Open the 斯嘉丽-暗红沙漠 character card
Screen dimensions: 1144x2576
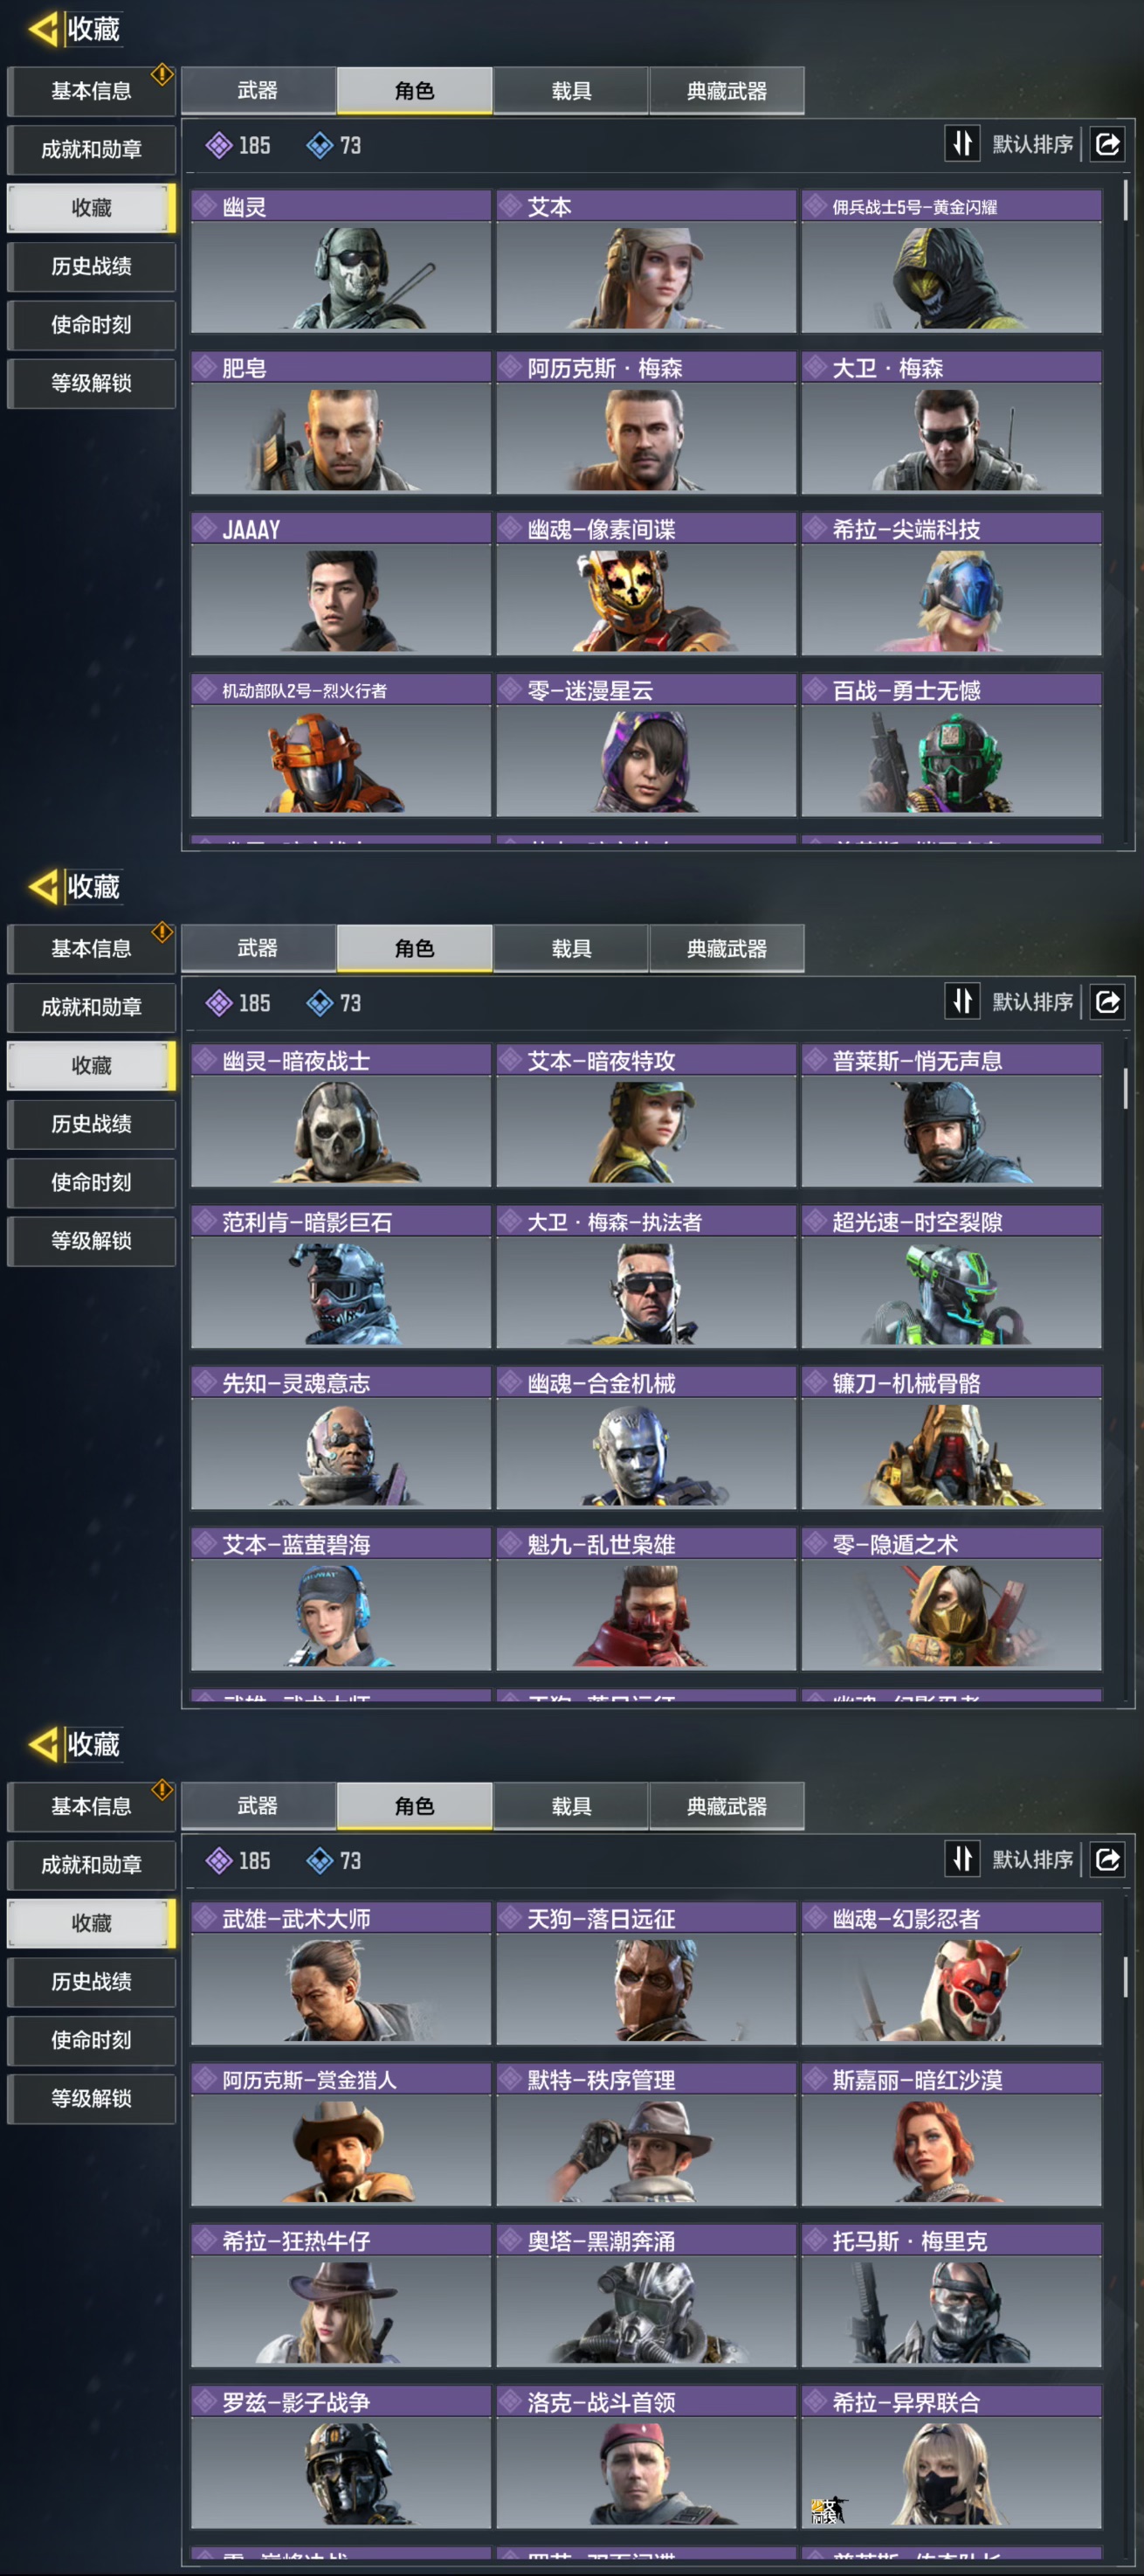[951, 2133]
